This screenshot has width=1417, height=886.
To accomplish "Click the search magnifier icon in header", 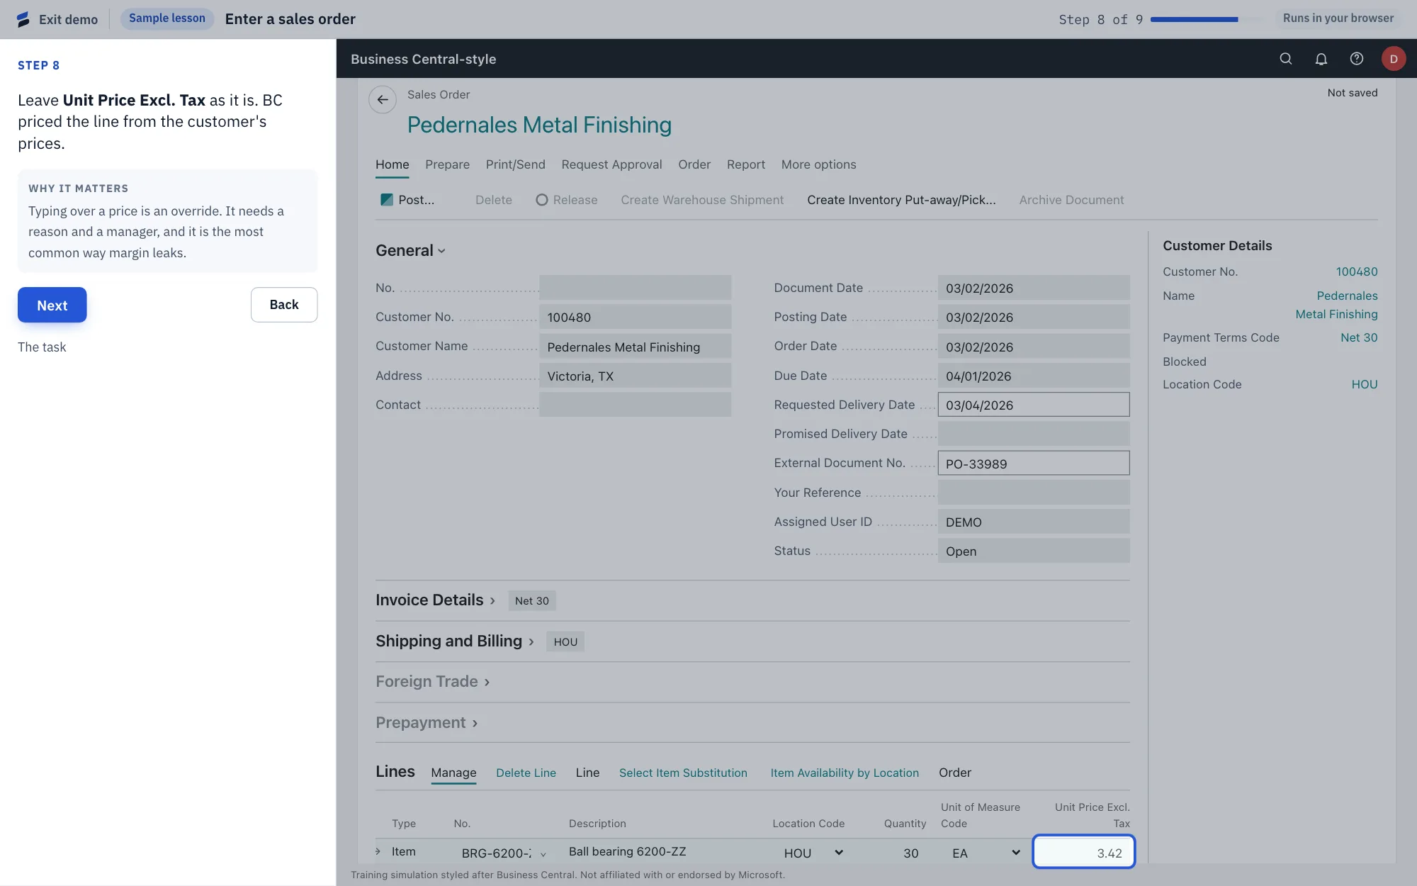I will point(1286,59).
